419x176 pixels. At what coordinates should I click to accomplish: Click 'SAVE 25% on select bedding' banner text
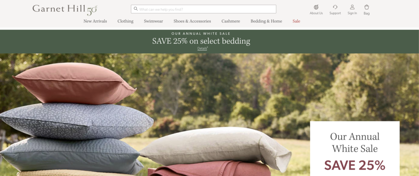click(201, 41)
